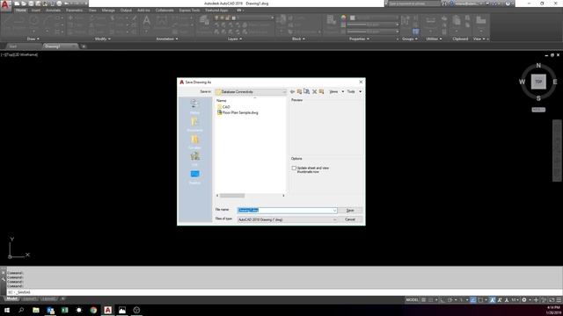Expand the Modify panel dropdown
The width and height of the screenshot is (563, 316).
103,39
